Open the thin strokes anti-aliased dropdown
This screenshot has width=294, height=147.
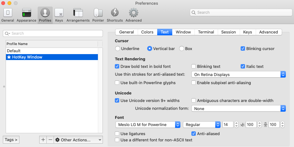[238, 74]
